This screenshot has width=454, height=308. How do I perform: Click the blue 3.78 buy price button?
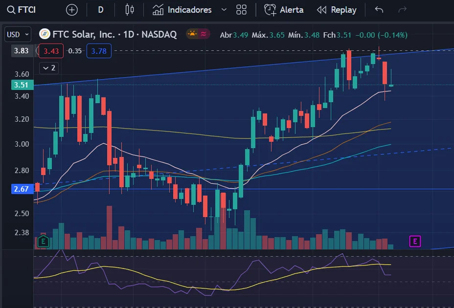[99, 51]
